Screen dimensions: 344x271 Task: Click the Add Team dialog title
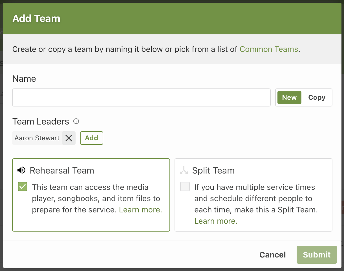click(36, 19)
